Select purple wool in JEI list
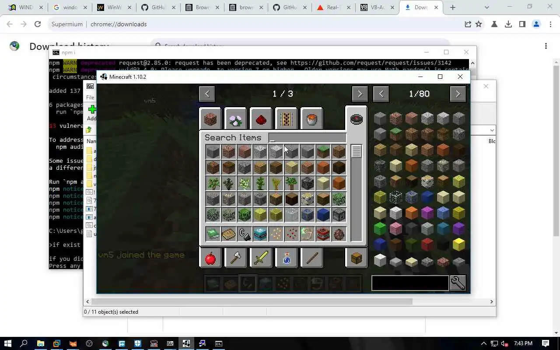Image resolution: width=560 pixels, height=350 pixels. [458, 228]
